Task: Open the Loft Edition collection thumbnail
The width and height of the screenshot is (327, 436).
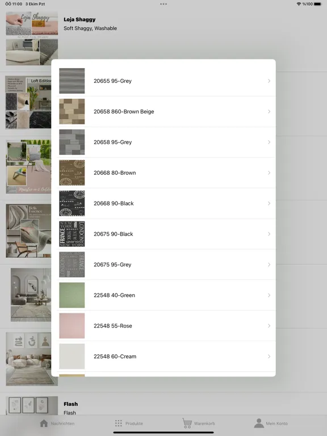Action: [x=28, y=102]
